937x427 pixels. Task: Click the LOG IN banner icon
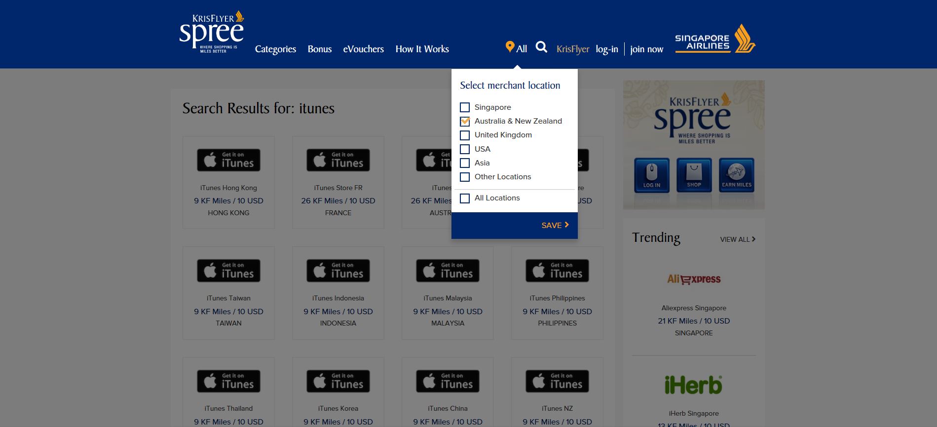coord(652,175)
